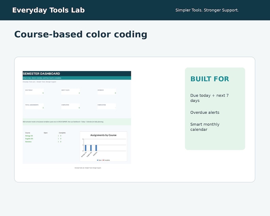Click the English 201 bar in chart
Image resolution: width=270 pixels, height=216 pixels.
pyautogui.click(x=91, y=148)
